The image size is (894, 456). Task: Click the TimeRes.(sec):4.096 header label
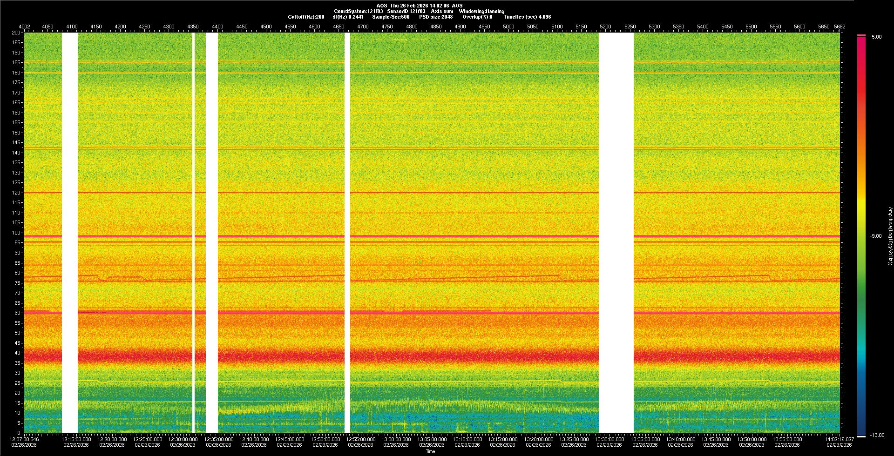point(527,17)
